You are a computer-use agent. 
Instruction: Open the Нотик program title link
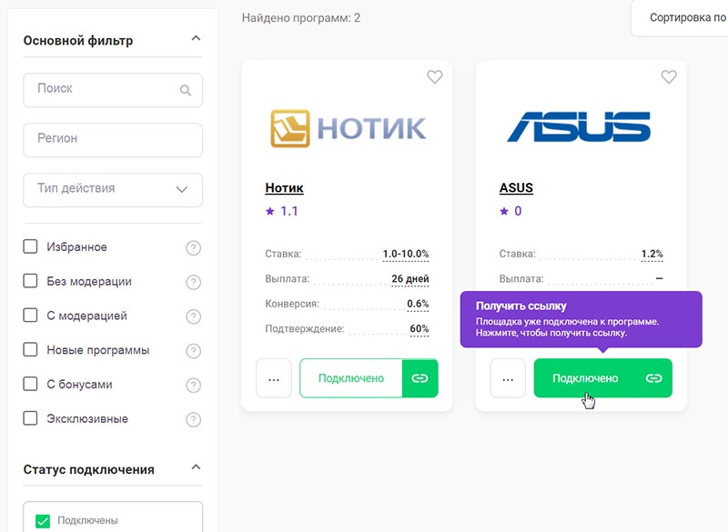click(284, 188)
